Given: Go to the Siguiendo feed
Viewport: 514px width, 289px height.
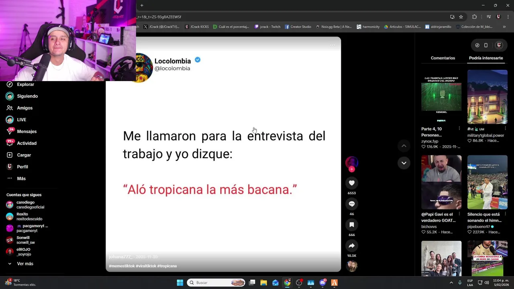Looking at the screenshot, I should tap(22, 96).
